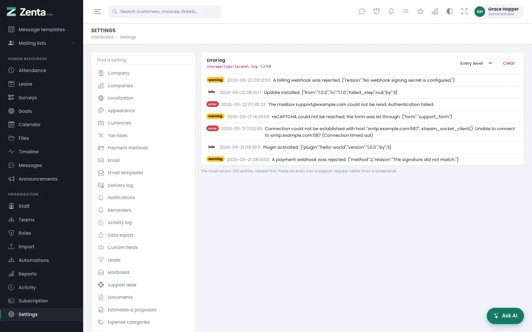This screenshot has height=332, width=532.
Task: Click the Timeline pulse icon
Action: (11, 152)
